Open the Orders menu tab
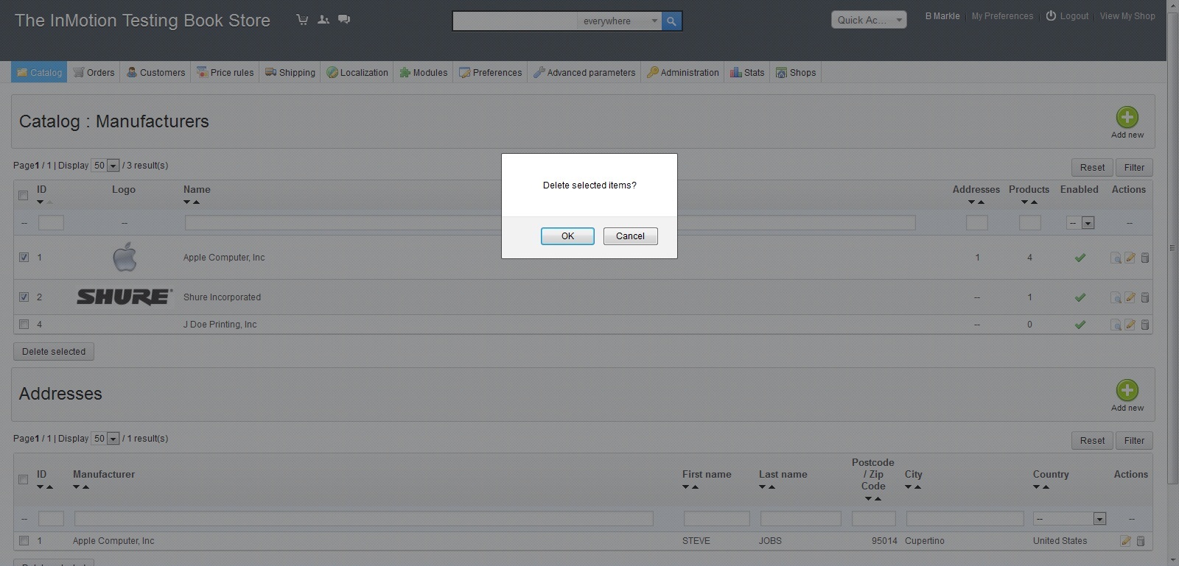 point(94,73)
